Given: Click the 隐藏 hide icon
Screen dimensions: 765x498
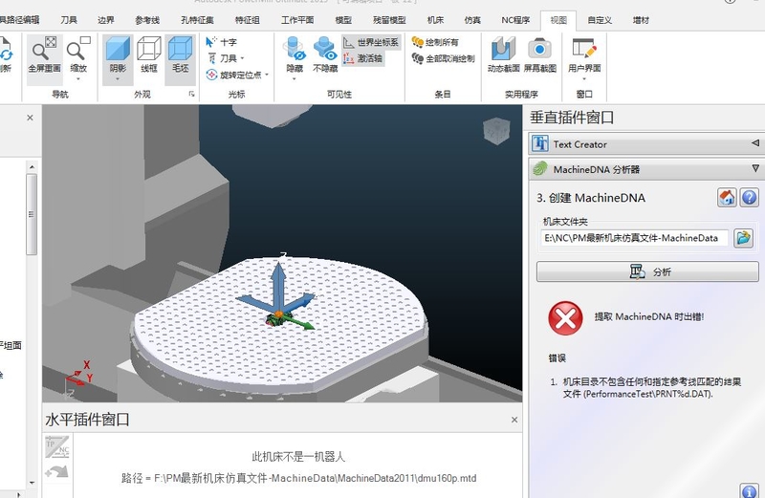Looking at the screenshot, I should tap(295, 50).
